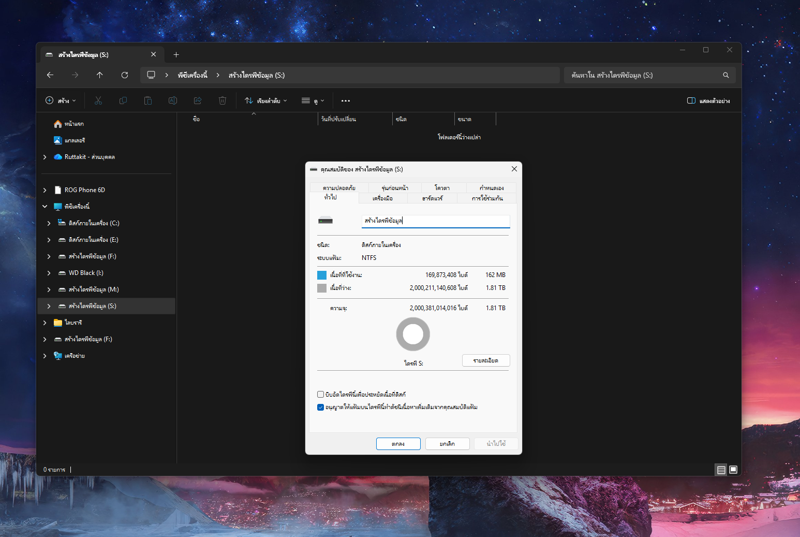Click the Share icon in toolbar
The height and width of the screenshot is (537, 800).
[198, 100]
